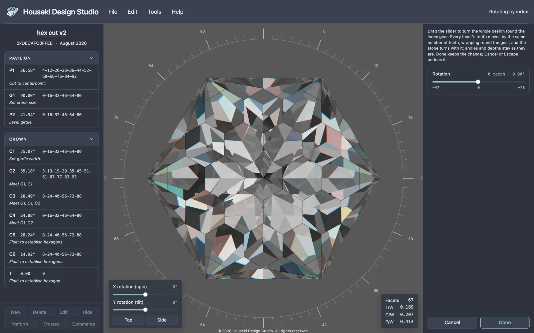
Task: Click the Hide facet button
Action: tap(87, 312)
